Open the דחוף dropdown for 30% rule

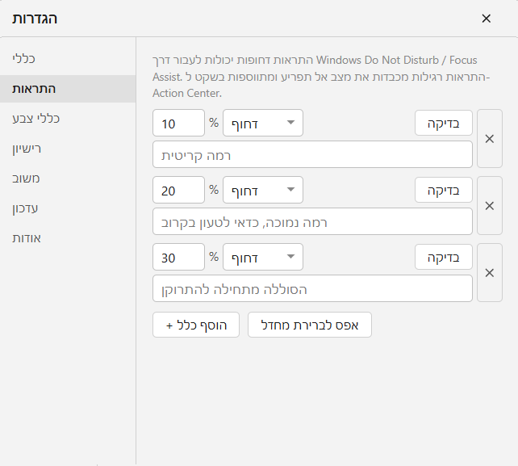tap(263, 257)
